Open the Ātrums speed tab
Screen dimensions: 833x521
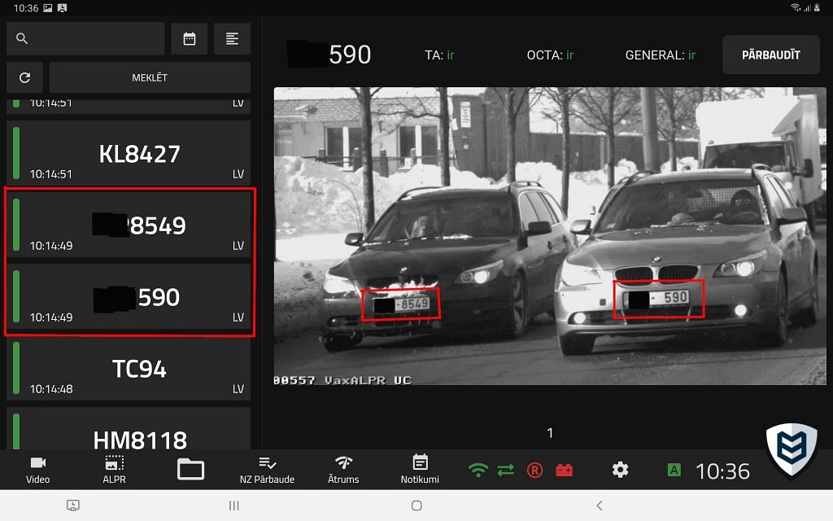[x=343, y=470]
